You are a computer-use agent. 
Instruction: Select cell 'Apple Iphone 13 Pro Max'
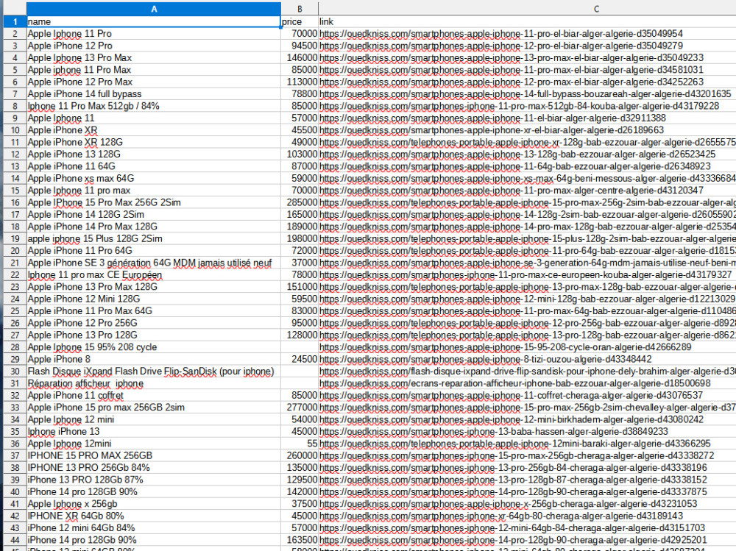[x=154, y=57]
